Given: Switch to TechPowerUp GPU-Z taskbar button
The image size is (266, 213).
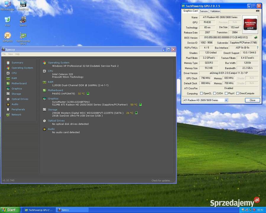Looking at the screenshot, I should [x=39, y=210].
